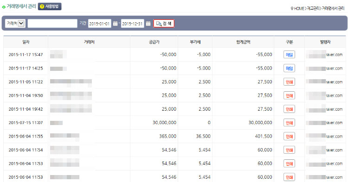The height and width of the screenshot is (182, 348).
Task: Click the 공급가 column header
Action: [x=154, y=42]
